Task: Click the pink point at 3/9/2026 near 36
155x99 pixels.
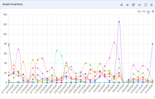Action: pyautogui.click(x=133, y=65)
